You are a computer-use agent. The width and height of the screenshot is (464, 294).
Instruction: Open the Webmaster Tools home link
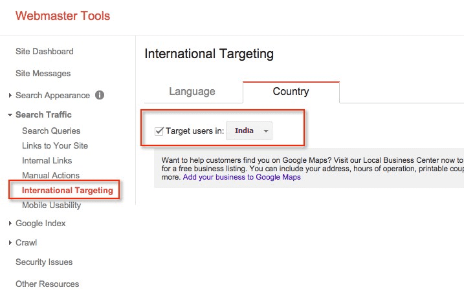coord(63,16)
